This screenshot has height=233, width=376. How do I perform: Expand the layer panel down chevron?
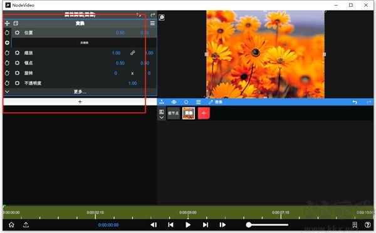point(162,117)
